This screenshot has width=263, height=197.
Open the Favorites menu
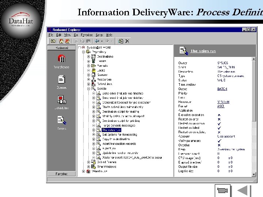coord(87,35)
